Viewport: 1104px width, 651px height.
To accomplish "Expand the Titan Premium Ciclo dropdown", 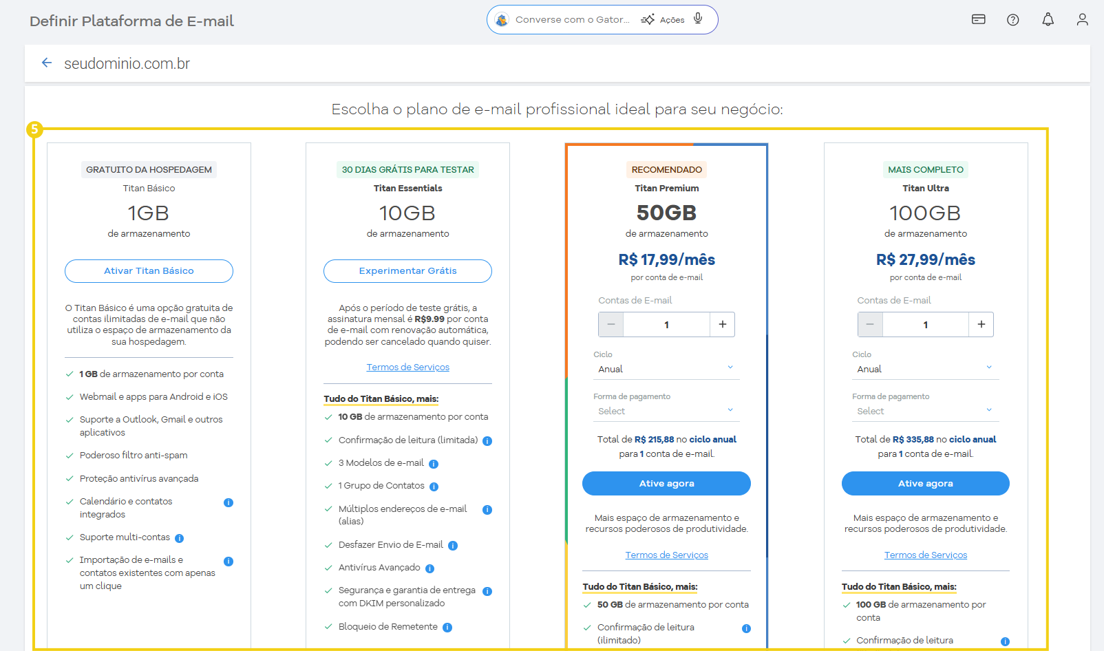I will pos(666,369).
